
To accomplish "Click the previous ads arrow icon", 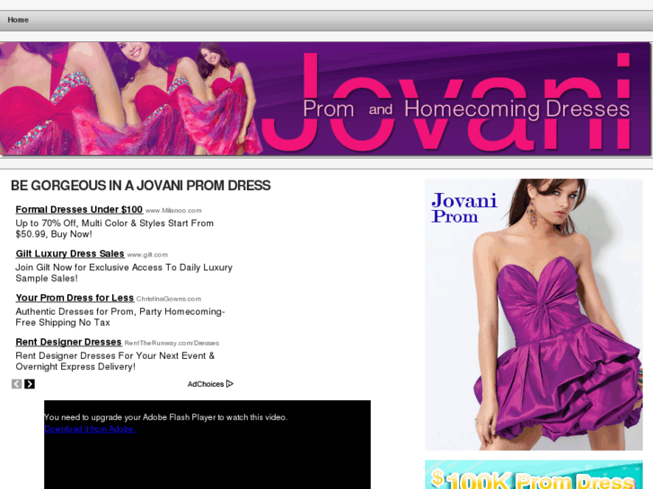I will coord(17,384).
